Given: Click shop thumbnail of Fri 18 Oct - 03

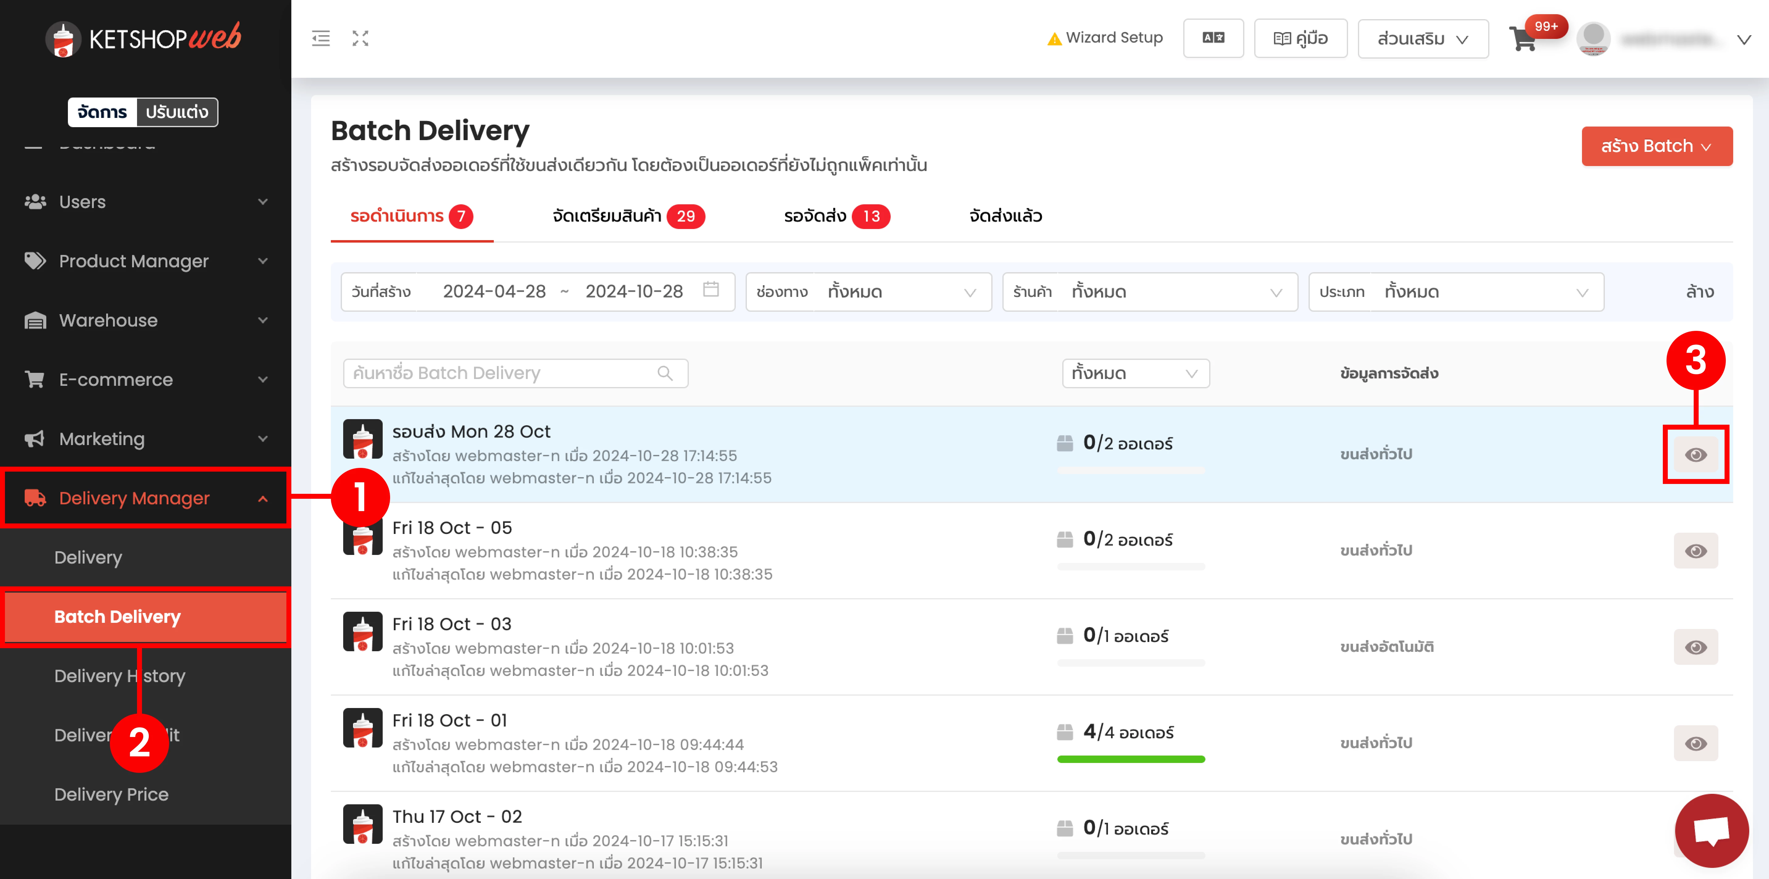Looking at the screenshot, I should point(362,631).
